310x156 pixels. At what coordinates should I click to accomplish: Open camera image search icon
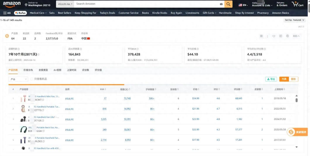coord(221,4)
